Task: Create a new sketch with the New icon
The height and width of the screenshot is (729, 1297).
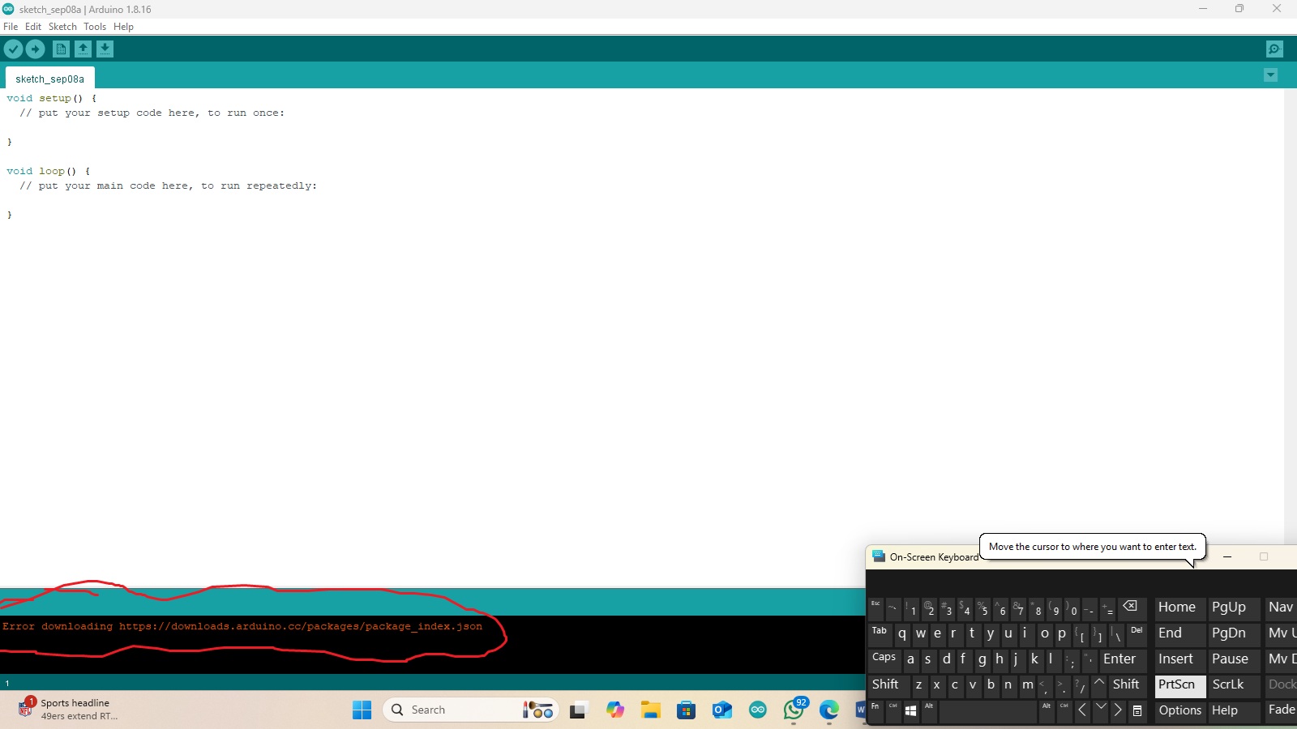Action: tap(61, 49)
